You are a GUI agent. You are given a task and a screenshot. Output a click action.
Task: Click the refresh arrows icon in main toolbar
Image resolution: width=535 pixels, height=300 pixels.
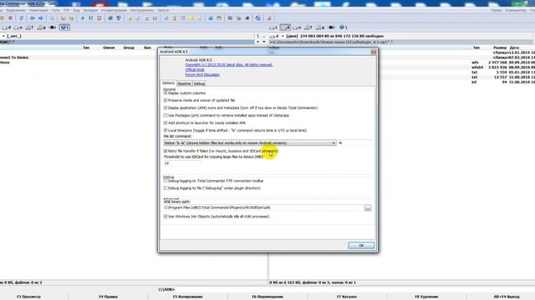click(x=21, y=18)
